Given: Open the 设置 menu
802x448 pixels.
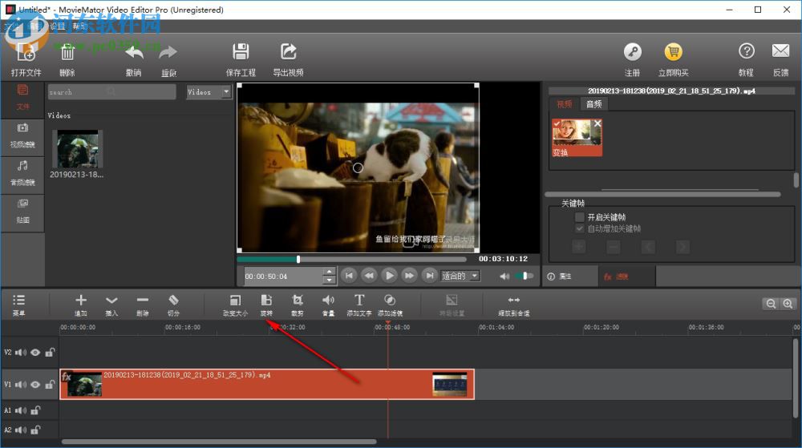Looking at the screenshot, I should (57, 26).
